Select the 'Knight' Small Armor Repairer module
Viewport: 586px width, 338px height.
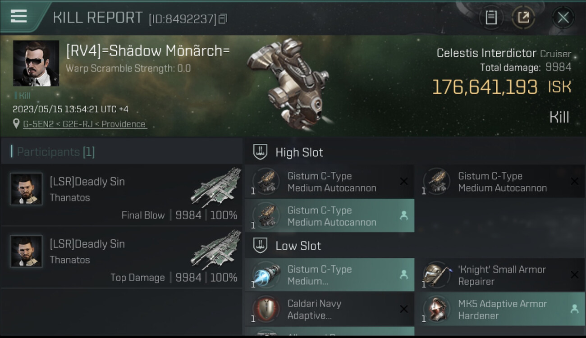[500, 275]
